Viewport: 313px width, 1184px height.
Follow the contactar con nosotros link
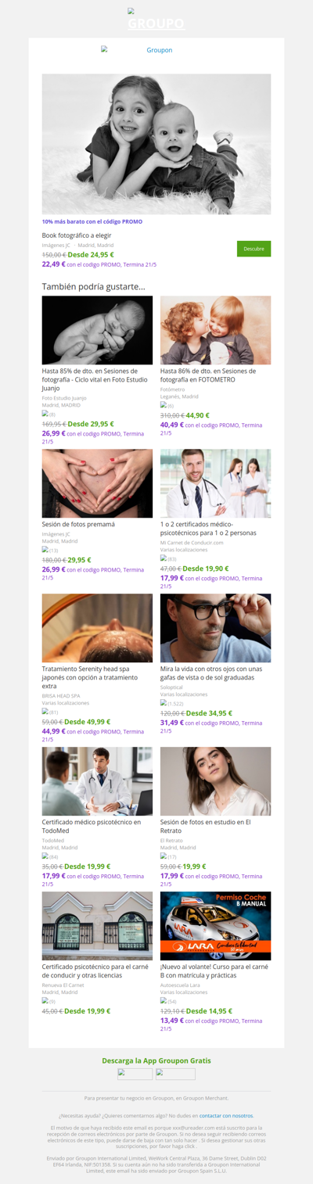pos(226,1115)
